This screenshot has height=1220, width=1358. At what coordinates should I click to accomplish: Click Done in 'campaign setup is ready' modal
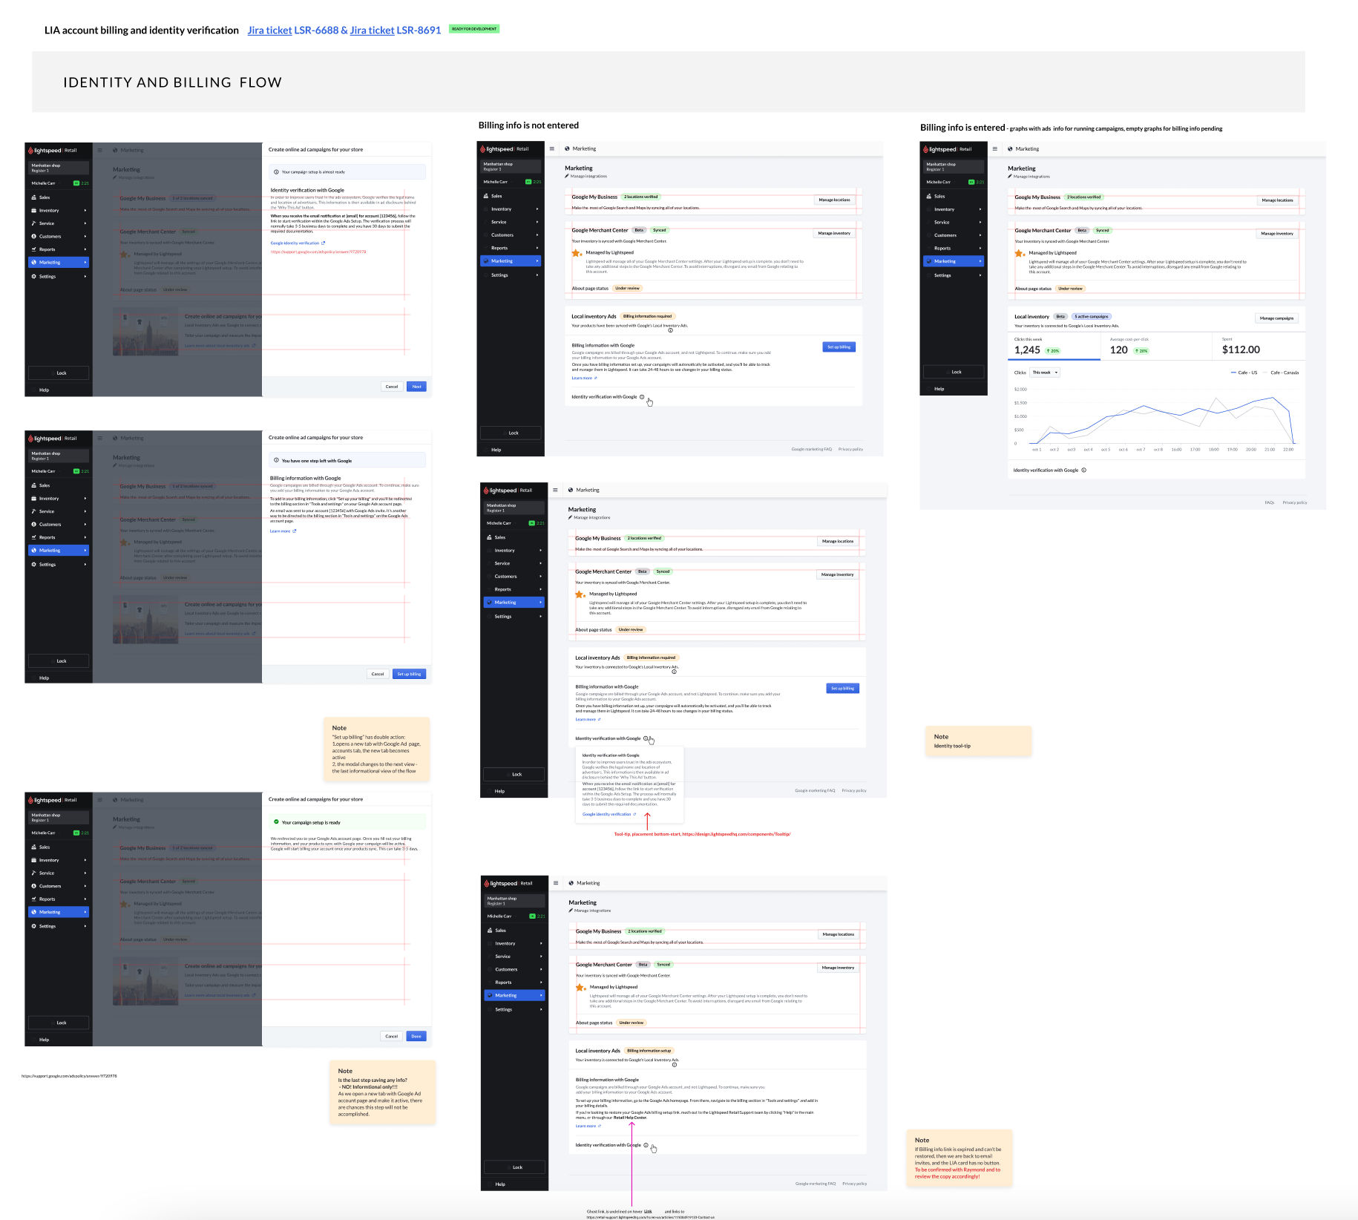click(x=416, y=1036)
